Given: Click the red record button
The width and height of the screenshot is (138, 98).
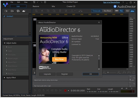Looking at the screenshot, I should 65,90.
